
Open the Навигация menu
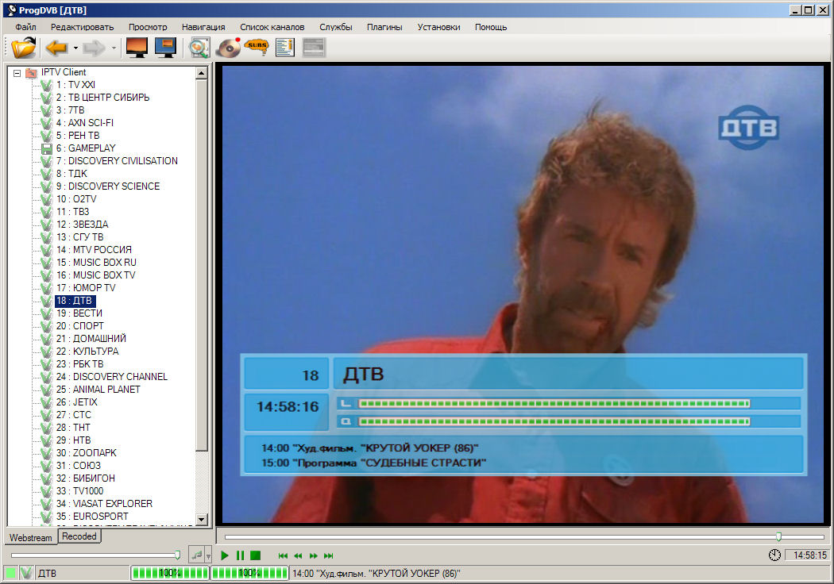point(203,27)
